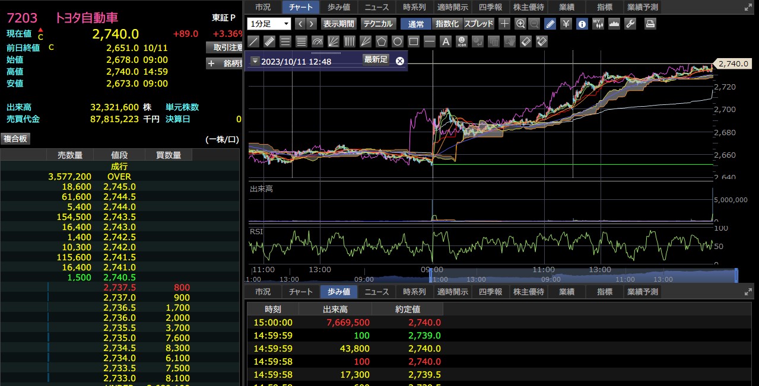
Task: Open upper panel 四季報 tab
Action: coord(490,7)
